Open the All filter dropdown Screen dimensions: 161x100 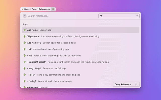tap(119, 16)
